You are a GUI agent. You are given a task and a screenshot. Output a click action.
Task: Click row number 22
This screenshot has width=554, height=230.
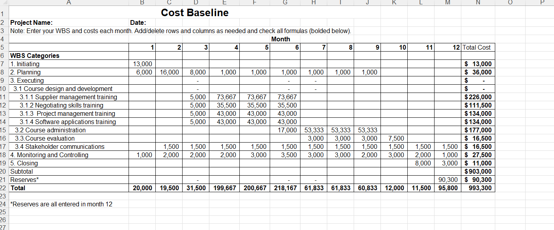[4, 188]
